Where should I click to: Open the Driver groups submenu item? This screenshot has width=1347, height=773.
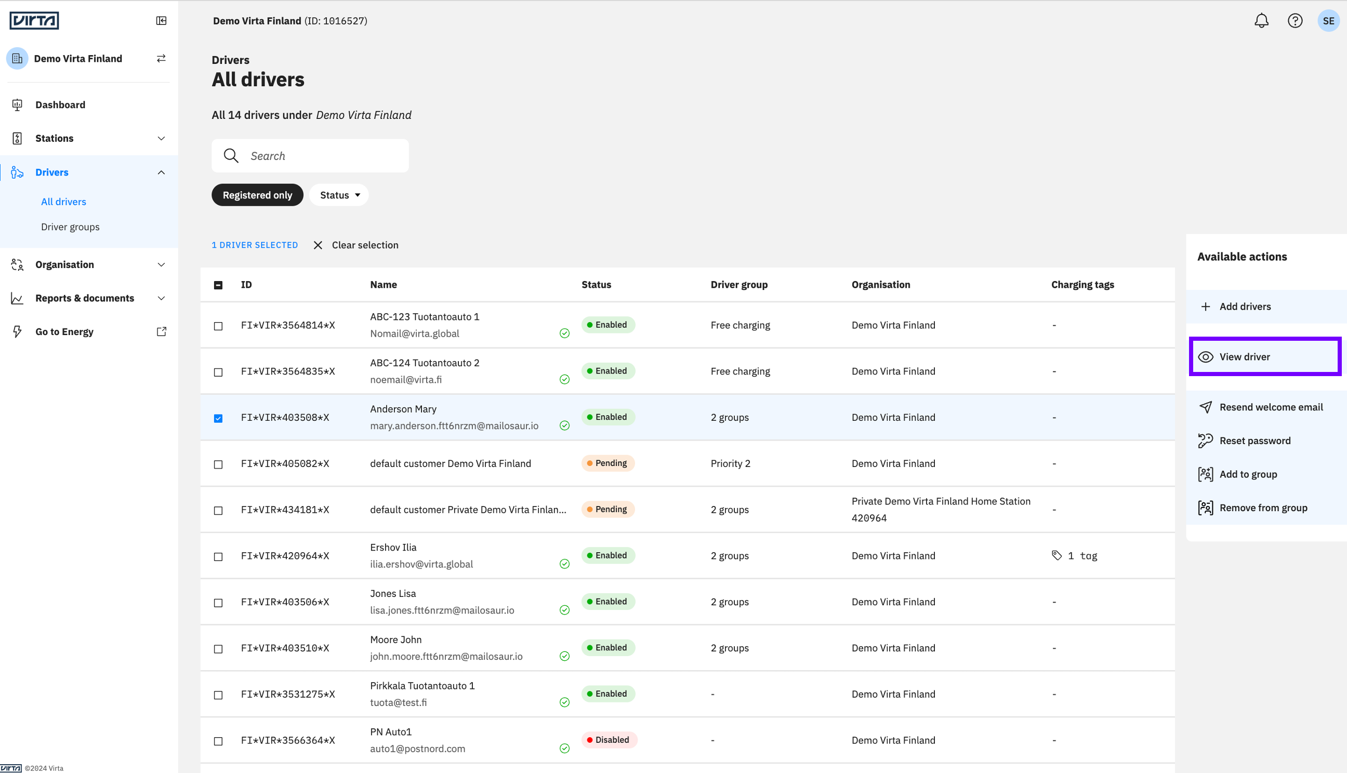point(71,226)
